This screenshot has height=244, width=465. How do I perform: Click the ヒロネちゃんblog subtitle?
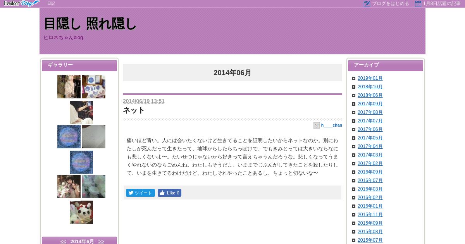[x=63, y=38]
